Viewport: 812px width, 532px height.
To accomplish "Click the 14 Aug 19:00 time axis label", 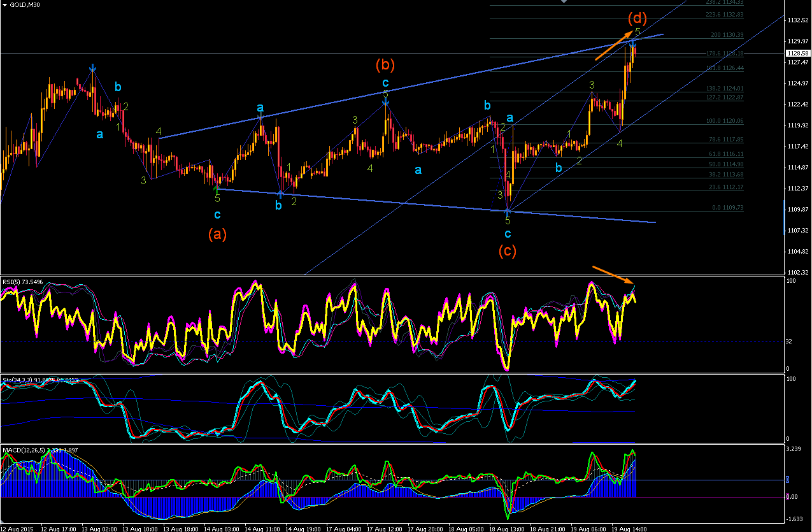I will click(303, 528).
